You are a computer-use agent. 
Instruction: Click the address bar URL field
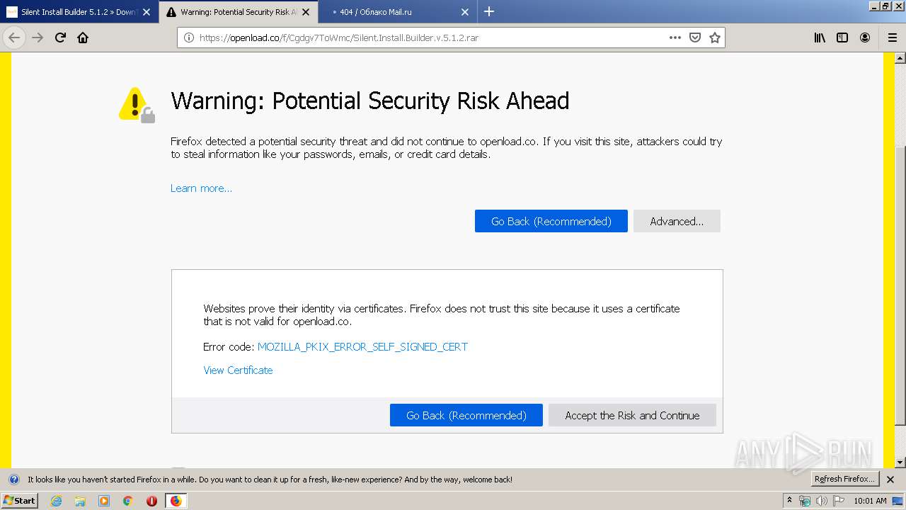(x=425, y=38)
